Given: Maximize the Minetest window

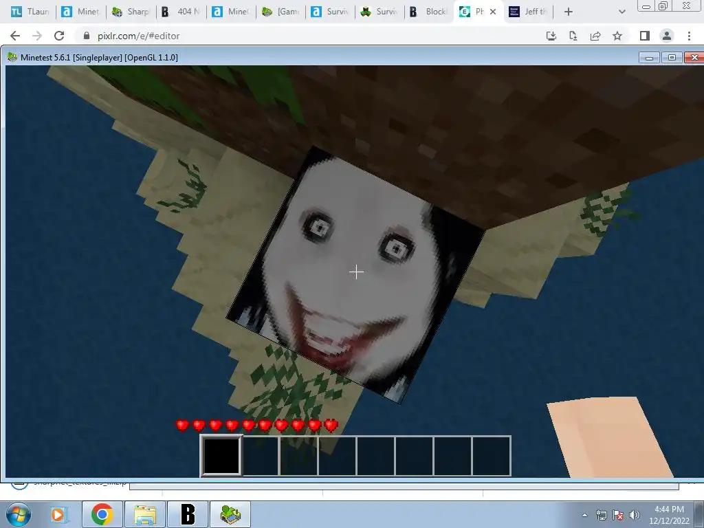Looking at the screenshot, I should coord(672,58).
